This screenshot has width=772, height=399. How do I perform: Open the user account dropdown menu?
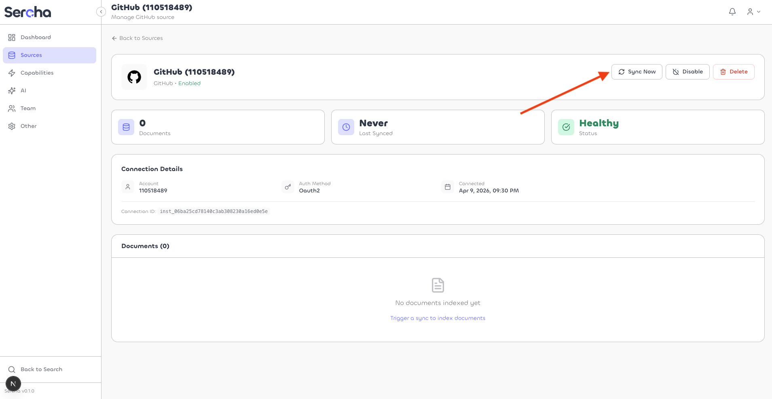click(x=753, y=12)
